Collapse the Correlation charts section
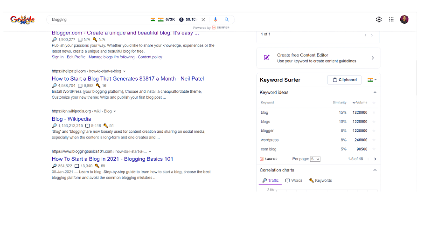 pos(375,170)
